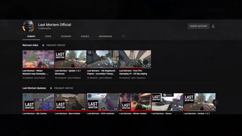This screenshot has height=136, width=242.
Task: Open the Nahrané videá section heading
Action: pos(30,45)
